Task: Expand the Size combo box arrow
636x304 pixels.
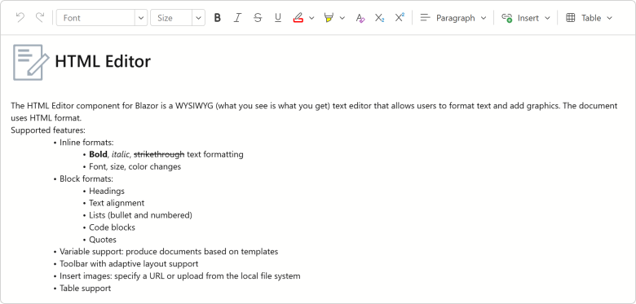Action: 198,18
